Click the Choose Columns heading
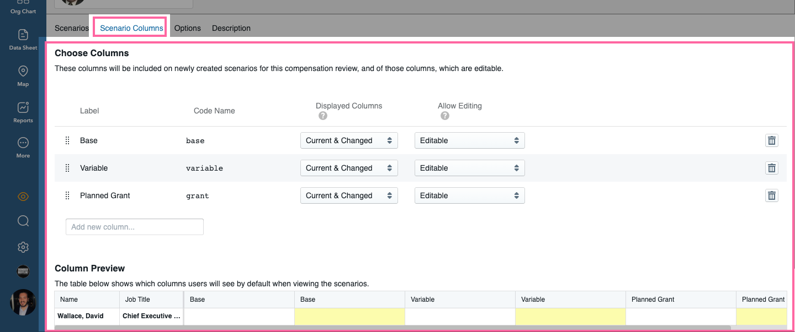Viewport: 795px width, 332px height. click(92, 53)
